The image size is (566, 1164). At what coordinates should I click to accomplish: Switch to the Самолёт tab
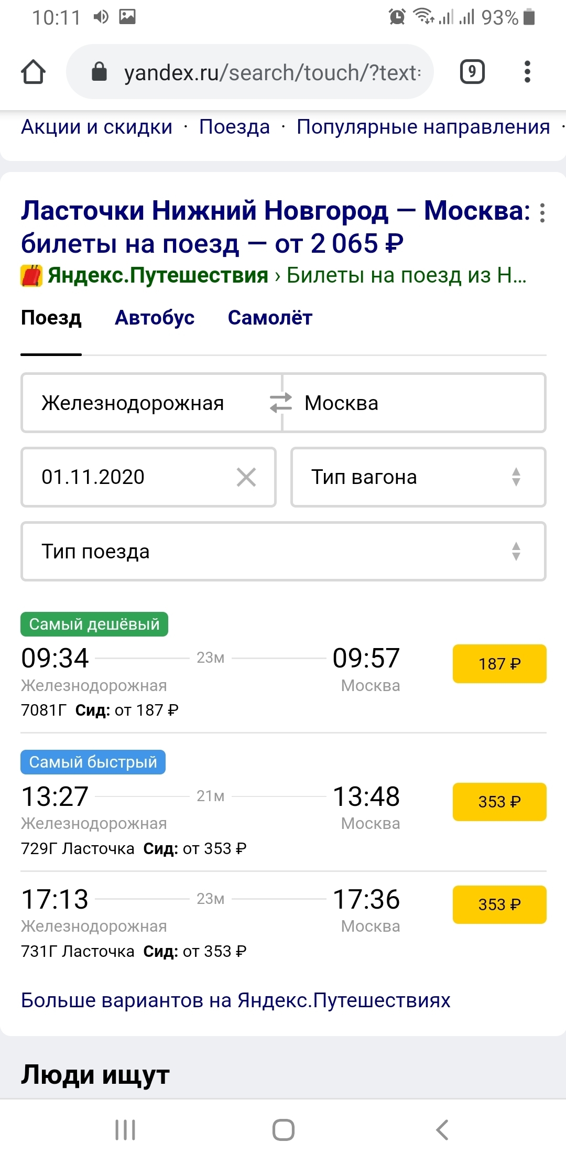270,318
